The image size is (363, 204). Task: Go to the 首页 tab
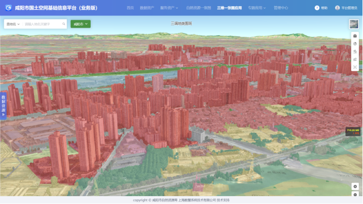[130, 8]
